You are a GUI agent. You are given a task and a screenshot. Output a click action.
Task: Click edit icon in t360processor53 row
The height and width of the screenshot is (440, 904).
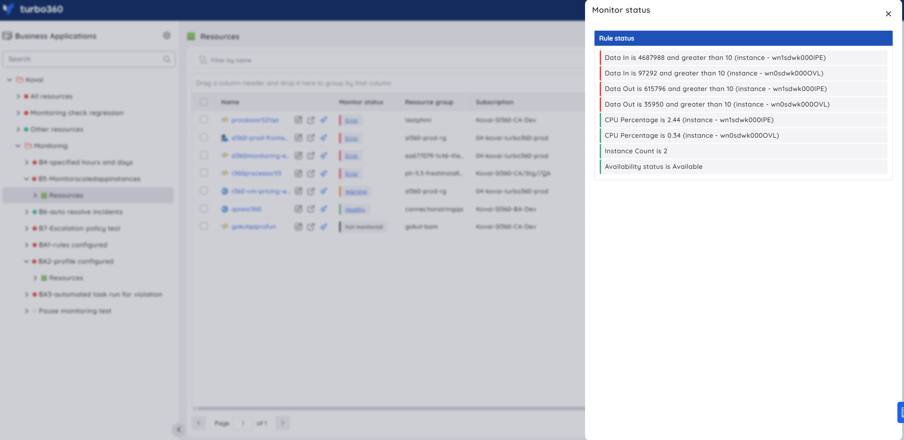coord(298,173)
